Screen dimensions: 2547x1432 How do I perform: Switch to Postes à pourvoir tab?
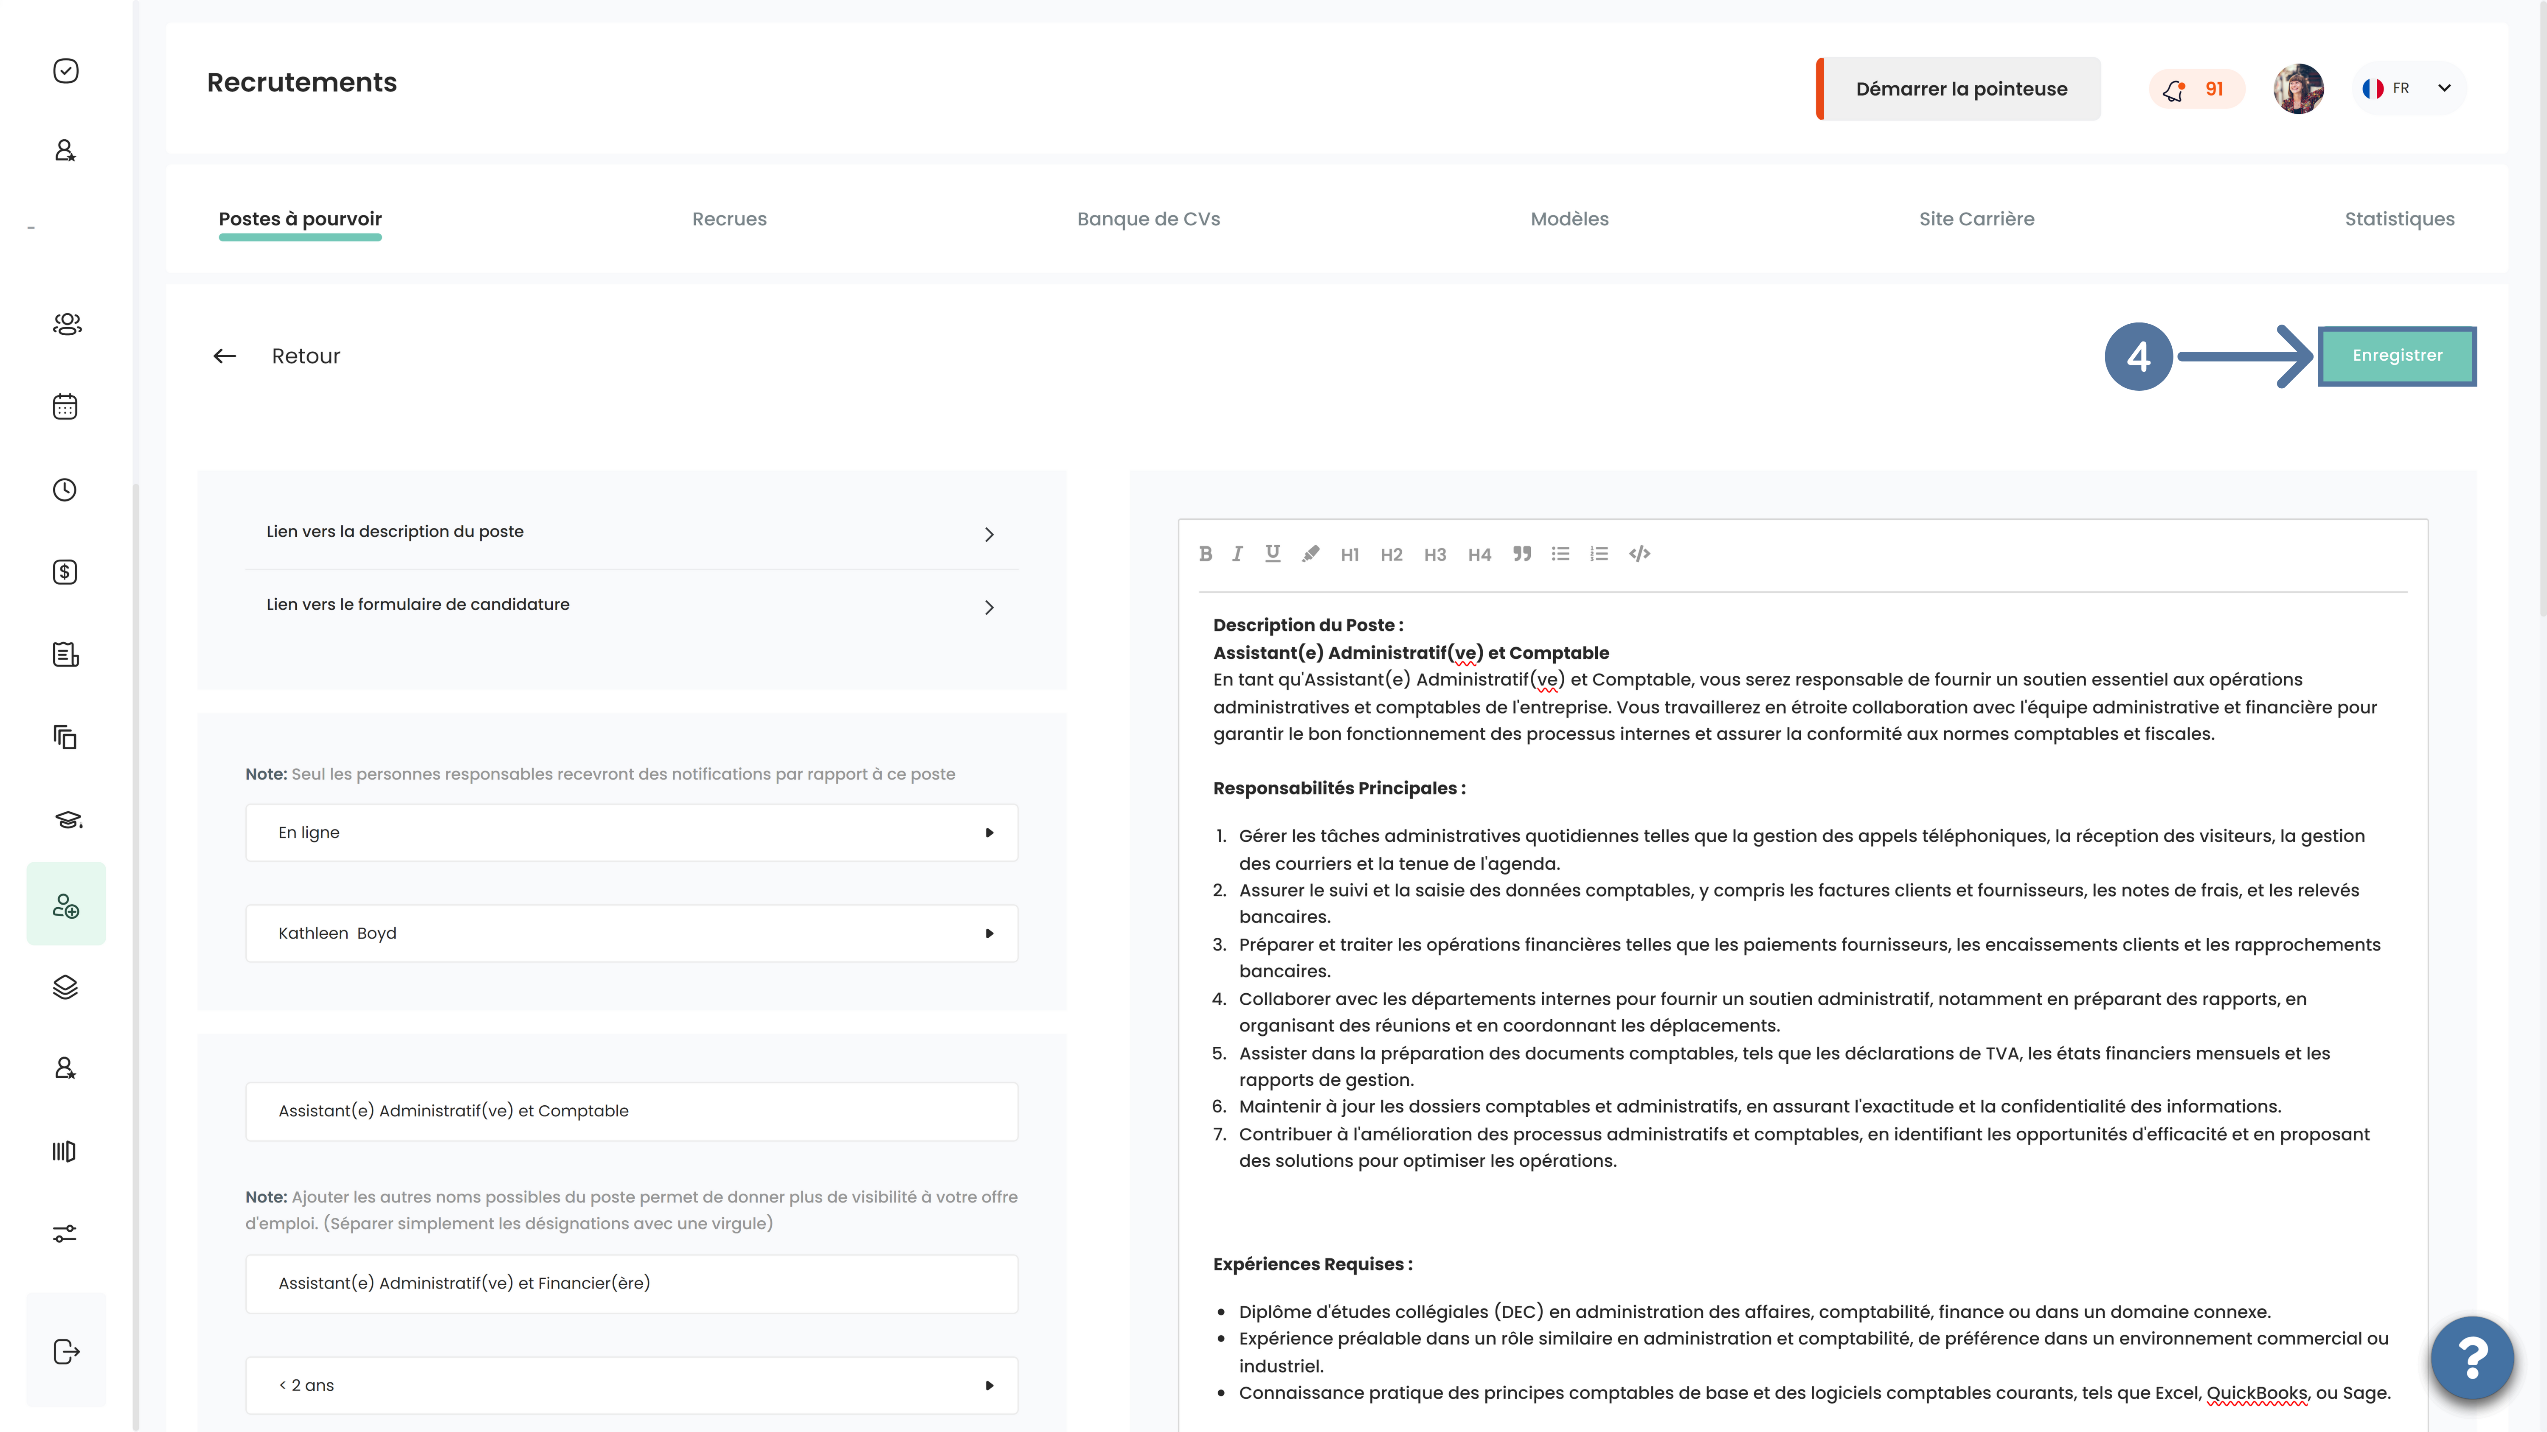point(300,219)
